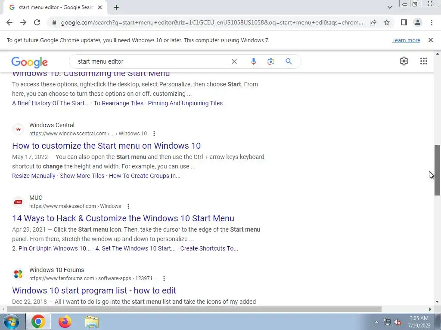Viewport: 441px width, 330px height.
Task: Launch Firefox from taskbar
Action: [65, 321]
